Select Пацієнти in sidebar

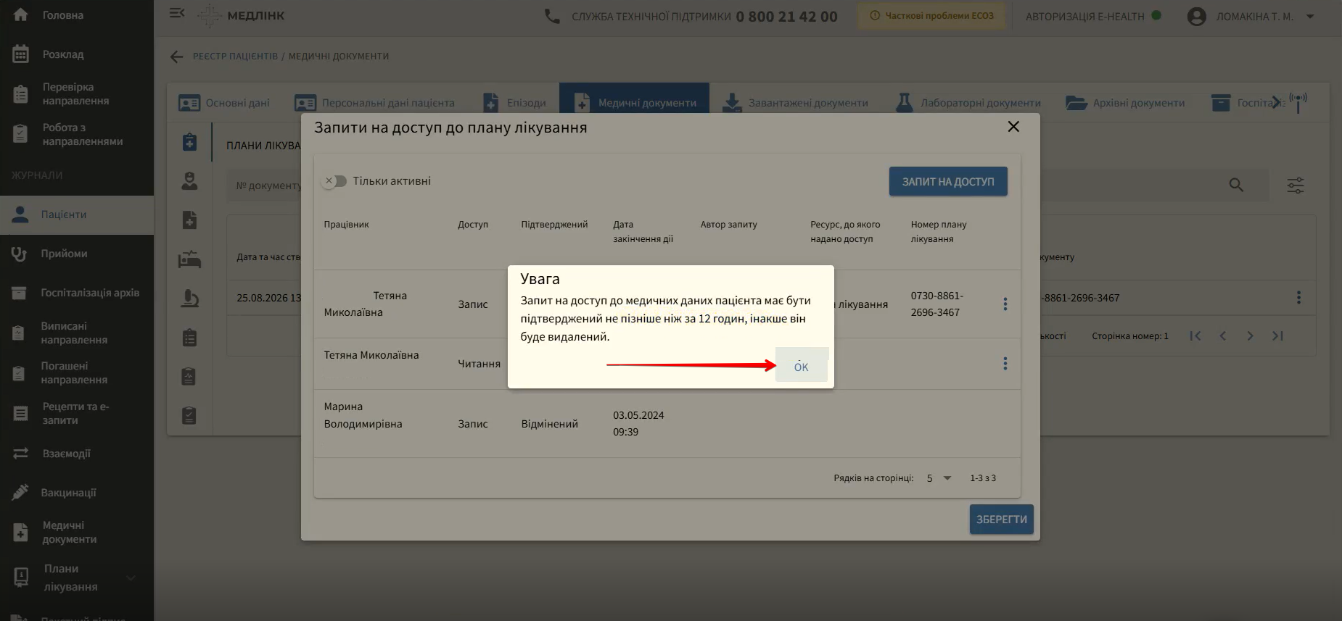(x=76, y=214)
